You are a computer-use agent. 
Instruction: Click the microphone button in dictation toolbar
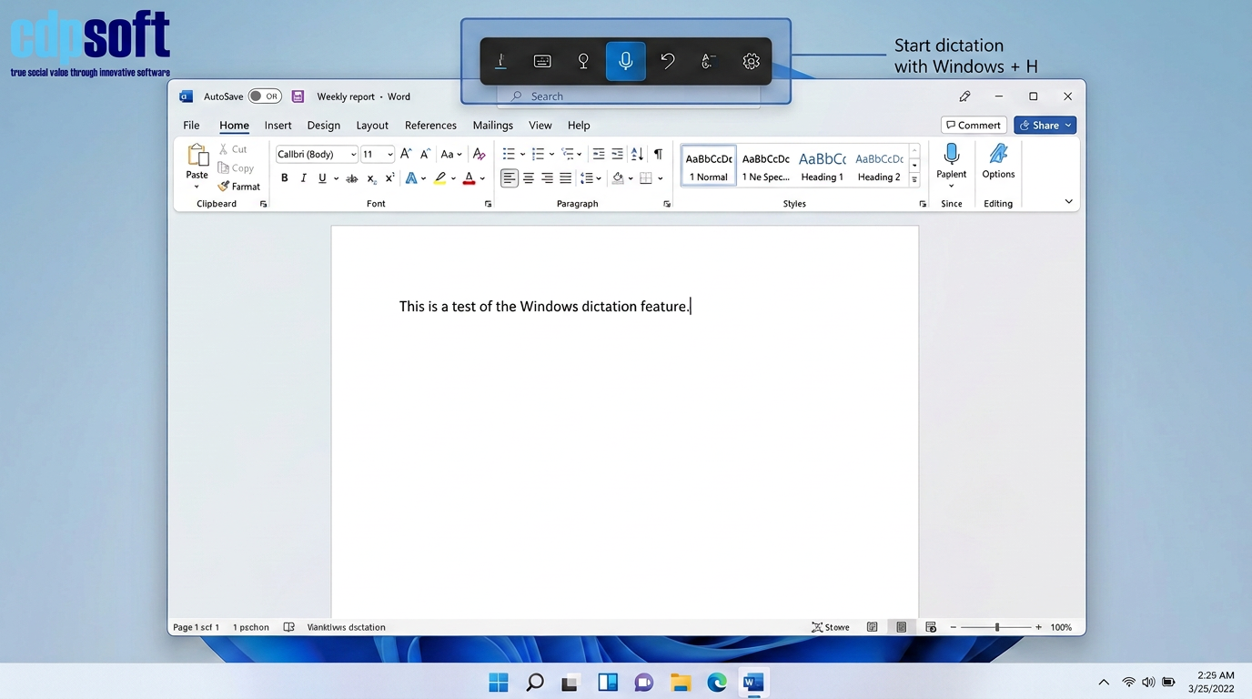[x=626, y=61]
